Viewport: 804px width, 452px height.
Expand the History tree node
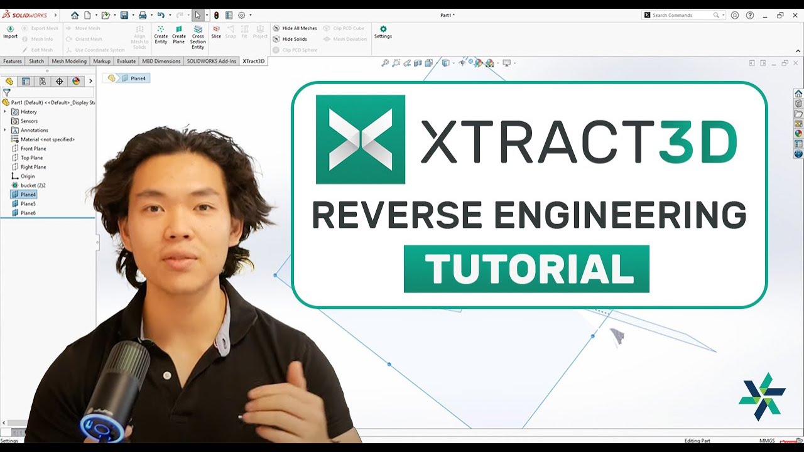(5, 112)
